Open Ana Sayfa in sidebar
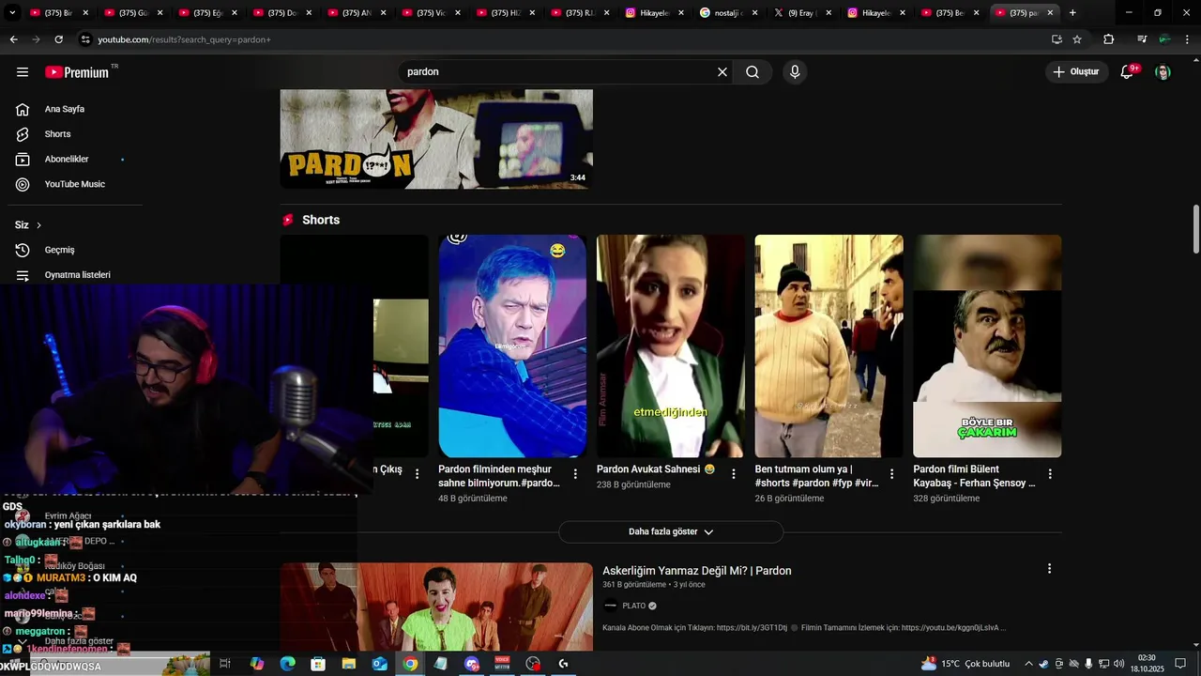The image size is (1201, 676). [65, 109]
